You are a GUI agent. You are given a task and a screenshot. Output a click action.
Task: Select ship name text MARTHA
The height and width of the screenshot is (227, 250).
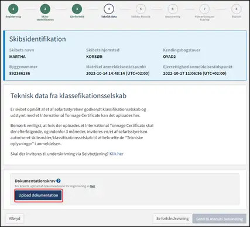pos(18,57)
